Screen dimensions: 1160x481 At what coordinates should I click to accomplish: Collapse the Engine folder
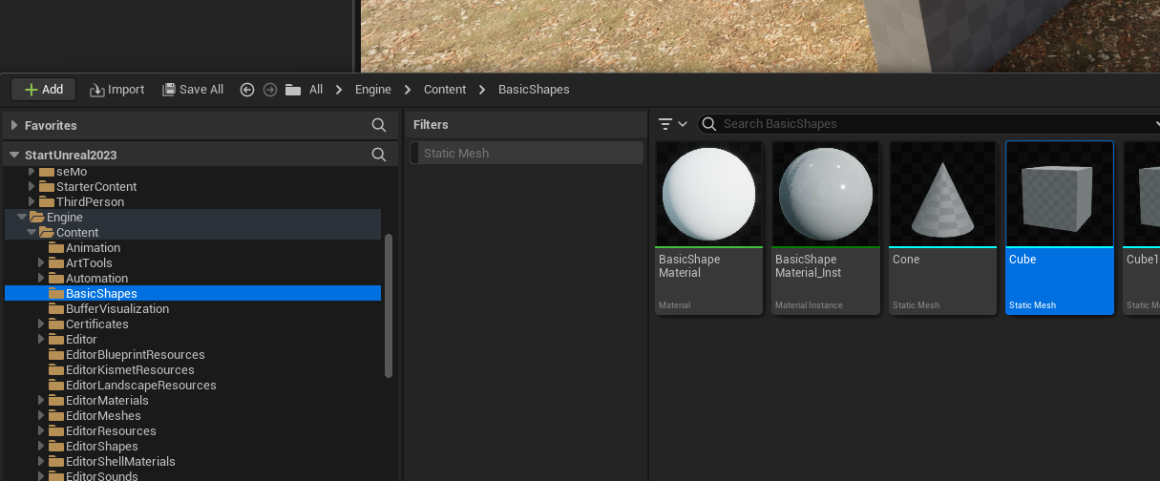click(x=22, y=218)
